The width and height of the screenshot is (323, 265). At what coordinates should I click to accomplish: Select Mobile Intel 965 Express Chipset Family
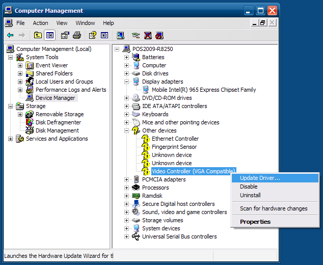pos(203,90)
